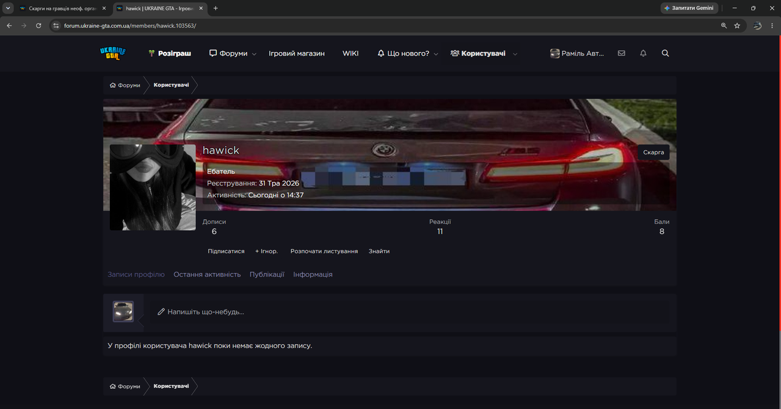Open the notifications bell icon
Image resolution: width=781 pixels, height=409 pixels.
coord(643,53)
